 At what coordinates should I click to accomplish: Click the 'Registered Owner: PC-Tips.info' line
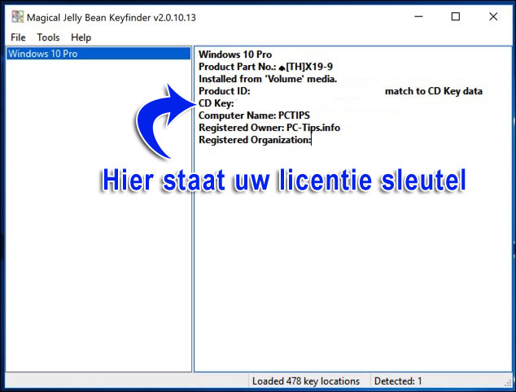[269, 128]
